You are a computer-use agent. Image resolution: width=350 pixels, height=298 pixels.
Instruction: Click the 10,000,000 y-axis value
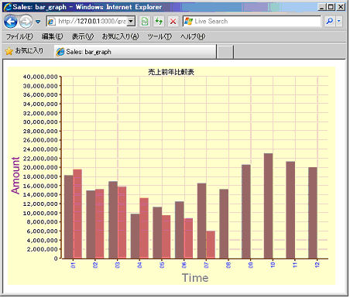pos(40,213)
